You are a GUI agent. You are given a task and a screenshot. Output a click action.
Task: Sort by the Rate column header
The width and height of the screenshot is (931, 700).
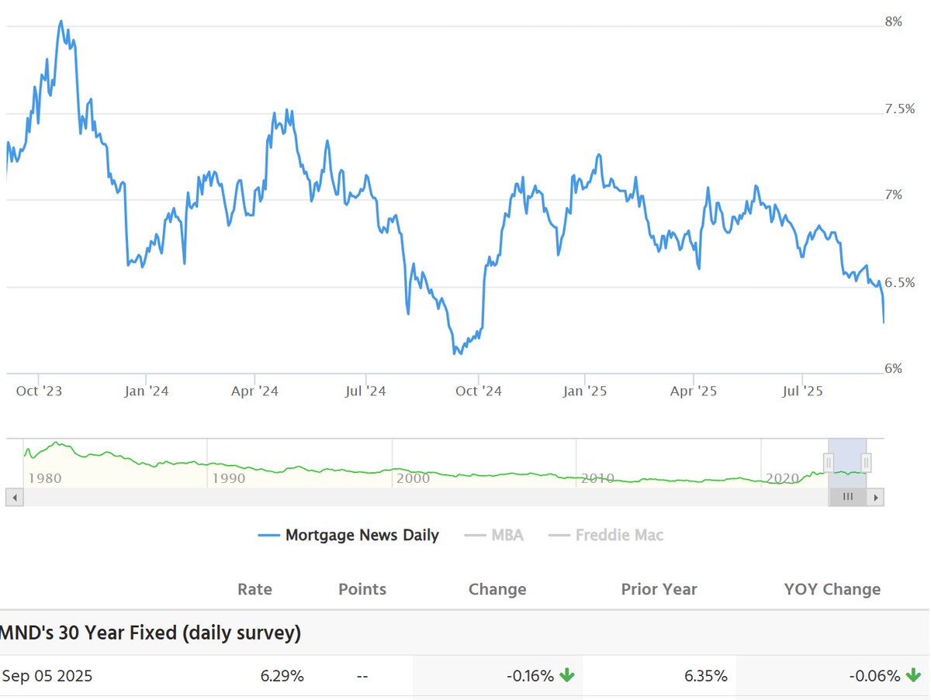pyautogui.click(x=254, y=589)
